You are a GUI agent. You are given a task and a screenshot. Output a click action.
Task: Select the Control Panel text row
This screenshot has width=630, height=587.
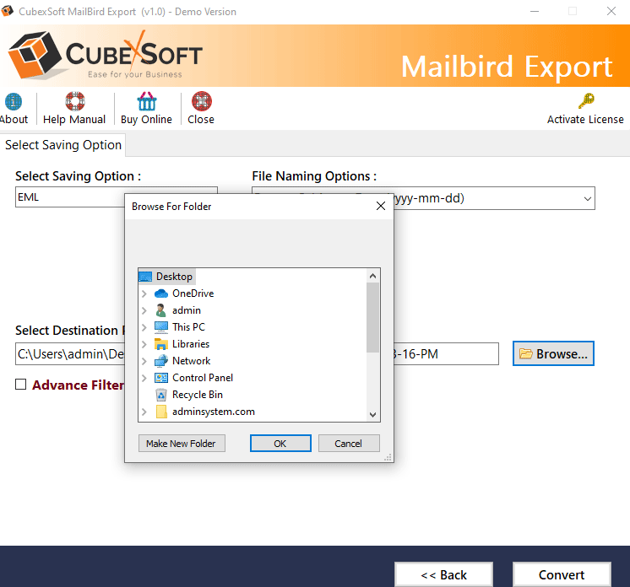coord(203,378)
